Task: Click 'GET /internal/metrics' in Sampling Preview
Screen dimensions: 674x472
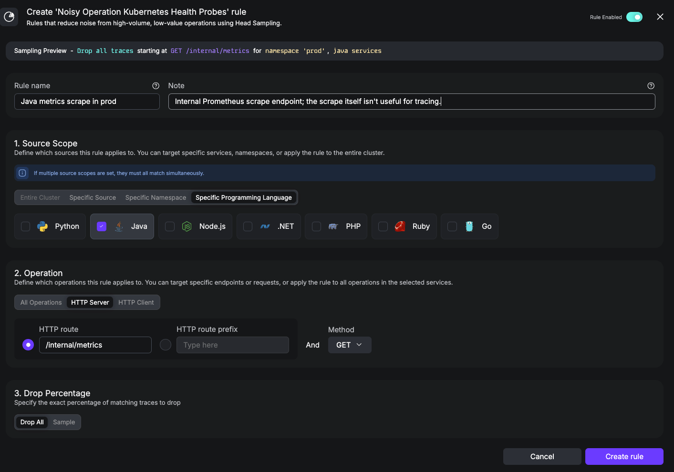Action: click(x=210, y=51)
